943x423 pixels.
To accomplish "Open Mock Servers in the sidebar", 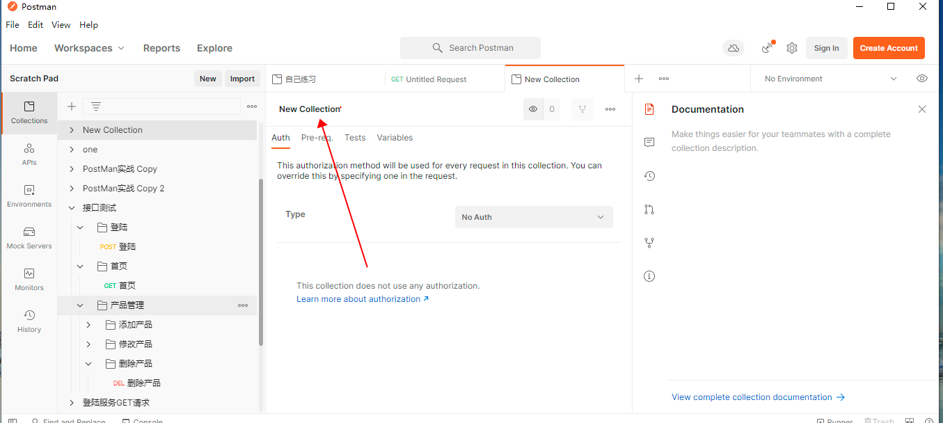I will tap(29, 237).
